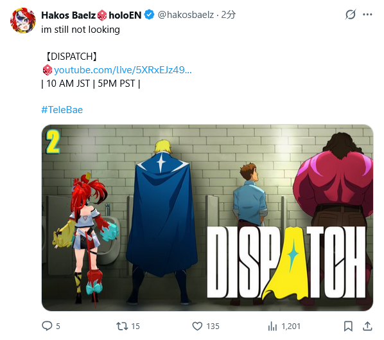384x340 pixels.
Task: Open the DISPATCH thumbnail image
Action: click(207, 218)
